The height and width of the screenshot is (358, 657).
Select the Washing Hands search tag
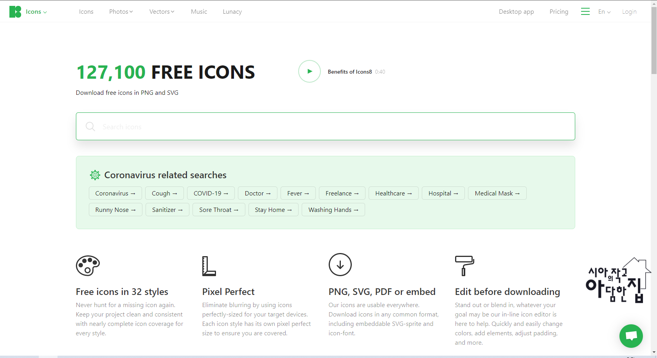click(x=333, y=210)
